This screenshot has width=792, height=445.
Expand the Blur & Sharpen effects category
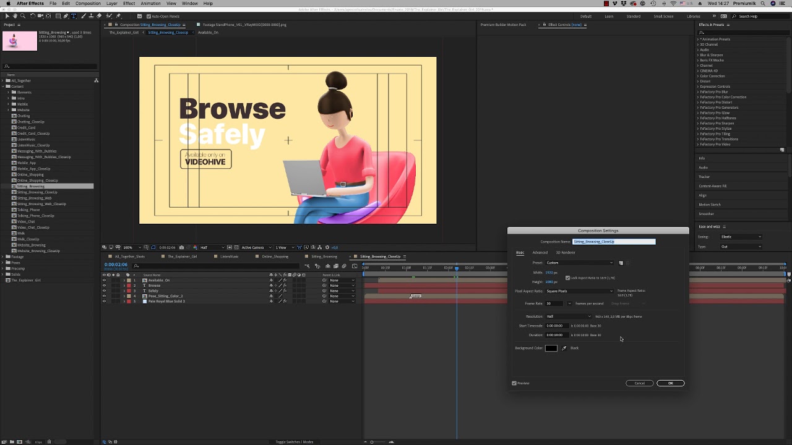point(711,55)
